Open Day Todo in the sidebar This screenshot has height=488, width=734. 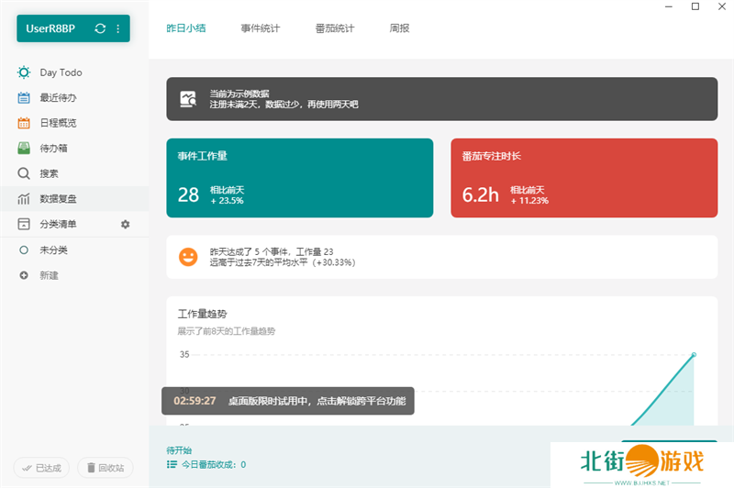[x=61, y=72]
